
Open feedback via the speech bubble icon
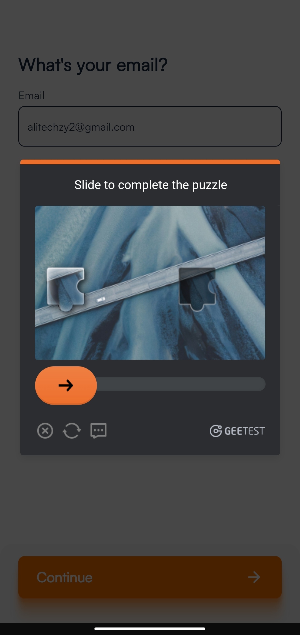tap(98, 431)
